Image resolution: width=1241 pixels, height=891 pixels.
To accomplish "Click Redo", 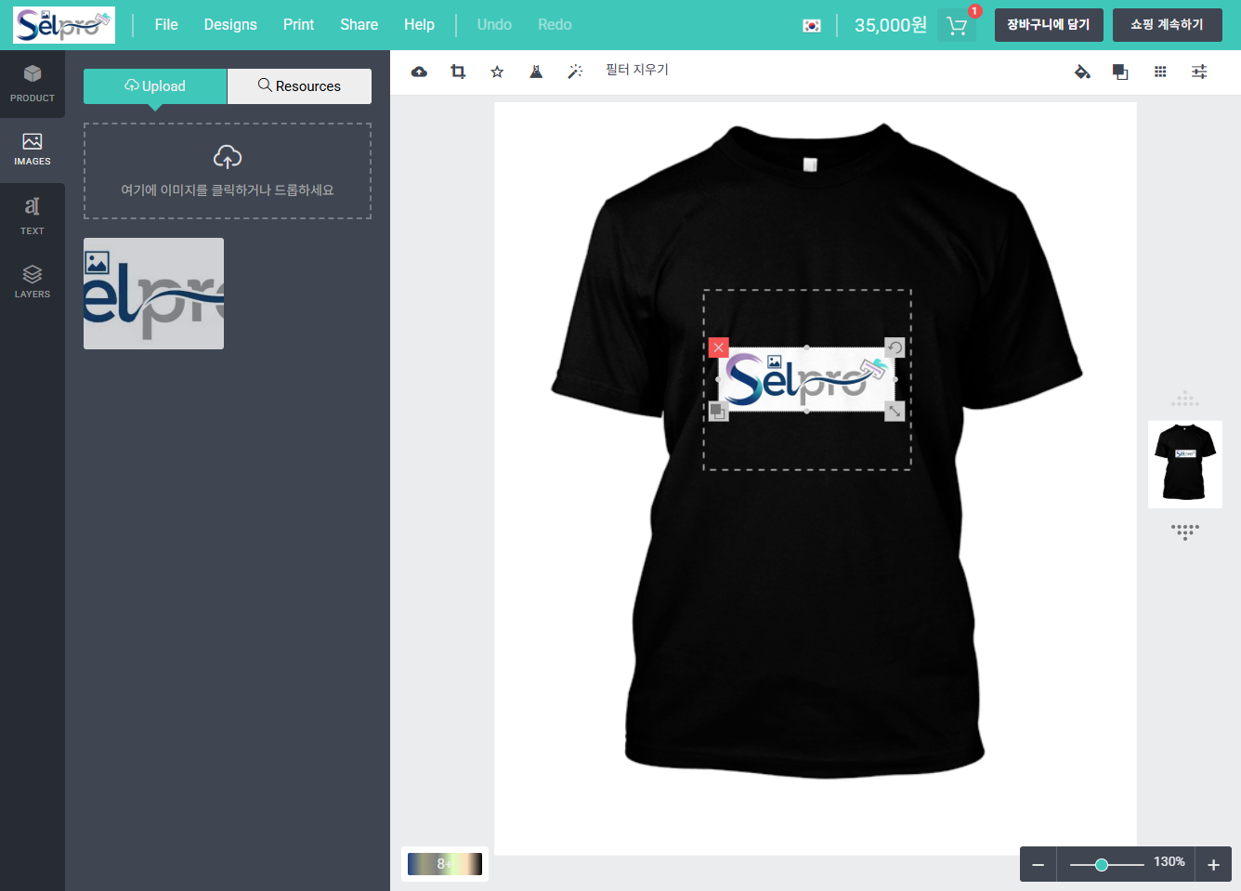I will tap(555, 25).
